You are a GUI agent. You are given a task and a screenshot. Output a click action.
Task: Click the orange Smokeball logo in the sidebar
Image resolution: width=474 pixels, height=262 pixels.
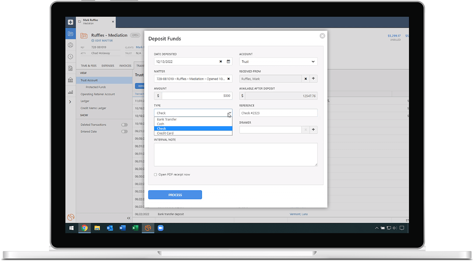(x=70, y=217)
